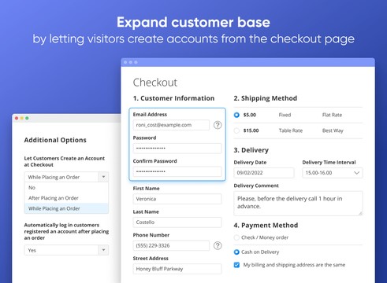
Task: Click the Additional Options heading
Action: coord(55,140)
